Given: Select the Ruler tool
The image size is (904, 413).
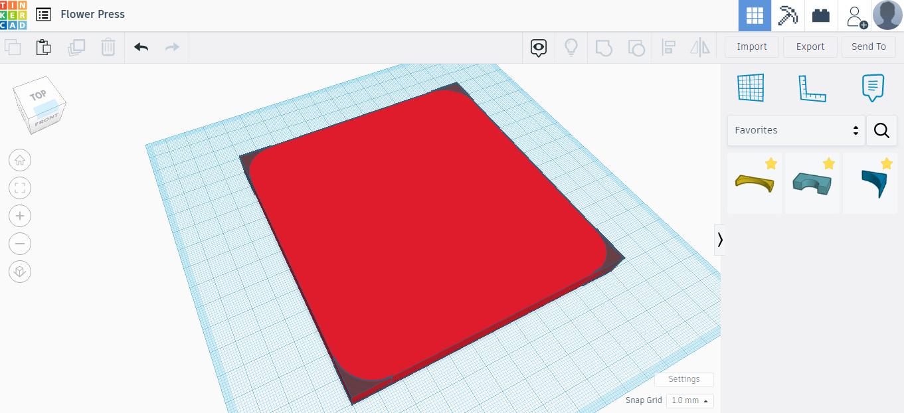Looking at the screenshot, I should point(812,88).
